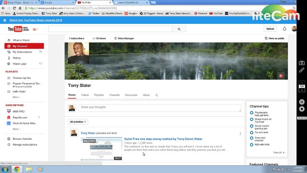Viewport: 307px width, 173px height.
Task: Click View as public
Action: coord(275,38)
